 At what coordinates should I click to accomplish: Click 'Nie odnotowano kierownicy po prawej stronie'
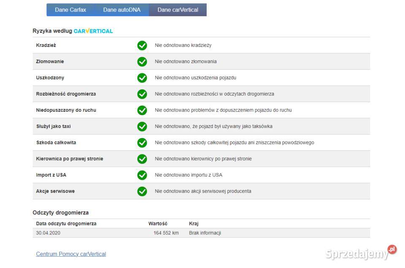pos(203,159)
